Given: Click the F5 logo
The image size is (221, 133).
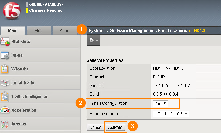Looking at the screenshot, I should point(12,11).
